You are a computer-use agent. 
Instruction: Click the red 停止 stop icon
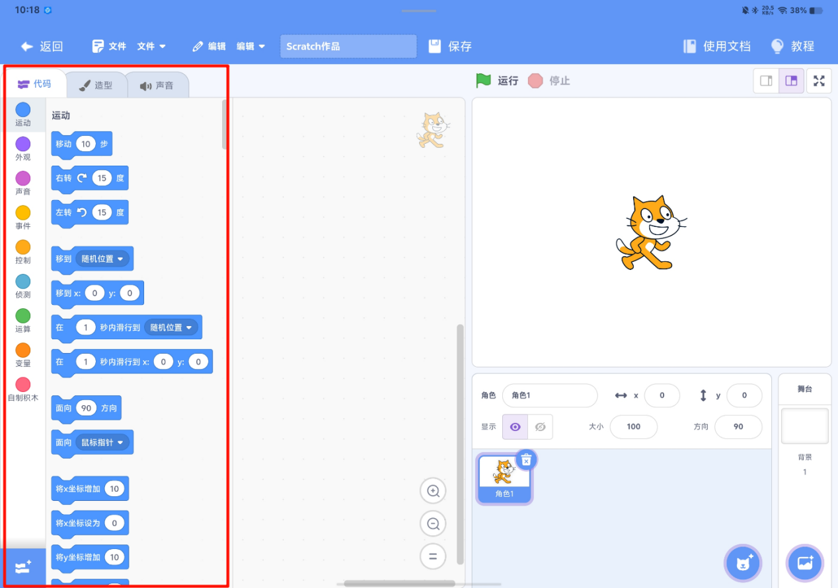pyautogui.click(x=535, y=81)
